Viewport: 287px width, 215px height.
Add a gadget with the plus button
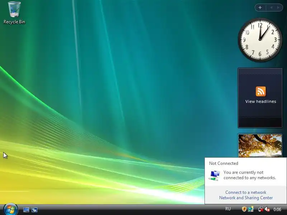[x=260, y=8]
